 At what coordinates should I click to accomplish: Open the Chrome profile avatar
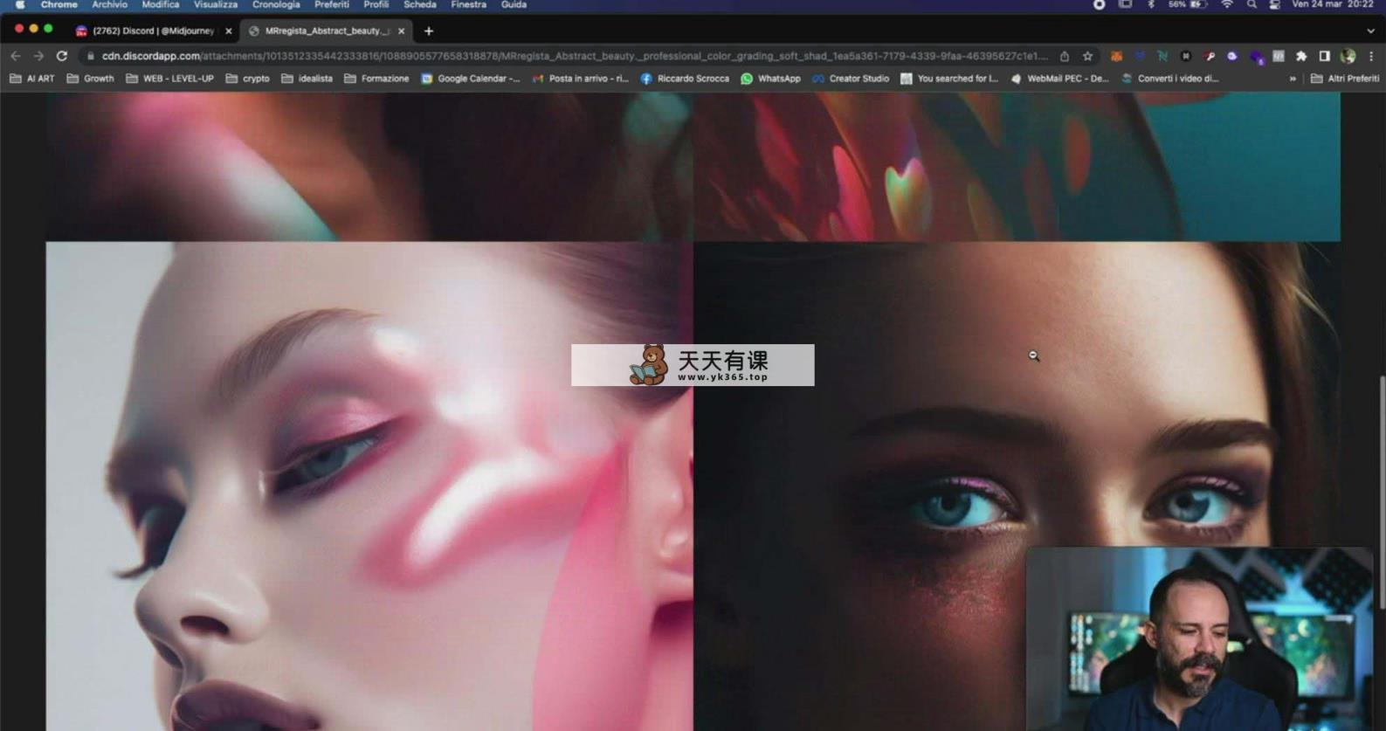point(1348,56)
